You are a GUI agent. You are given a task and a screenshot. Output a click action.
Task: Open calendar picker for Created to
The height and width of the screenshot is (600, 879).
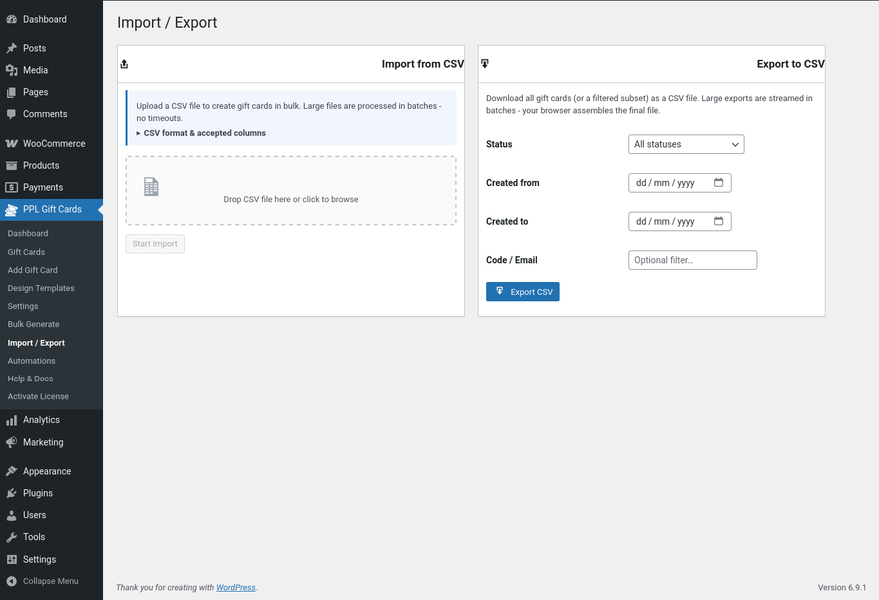tap(719, 221)
